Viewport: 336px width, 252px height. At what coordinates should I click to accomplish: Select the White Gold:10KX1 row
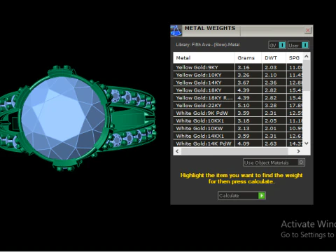[x=238, y=121]
